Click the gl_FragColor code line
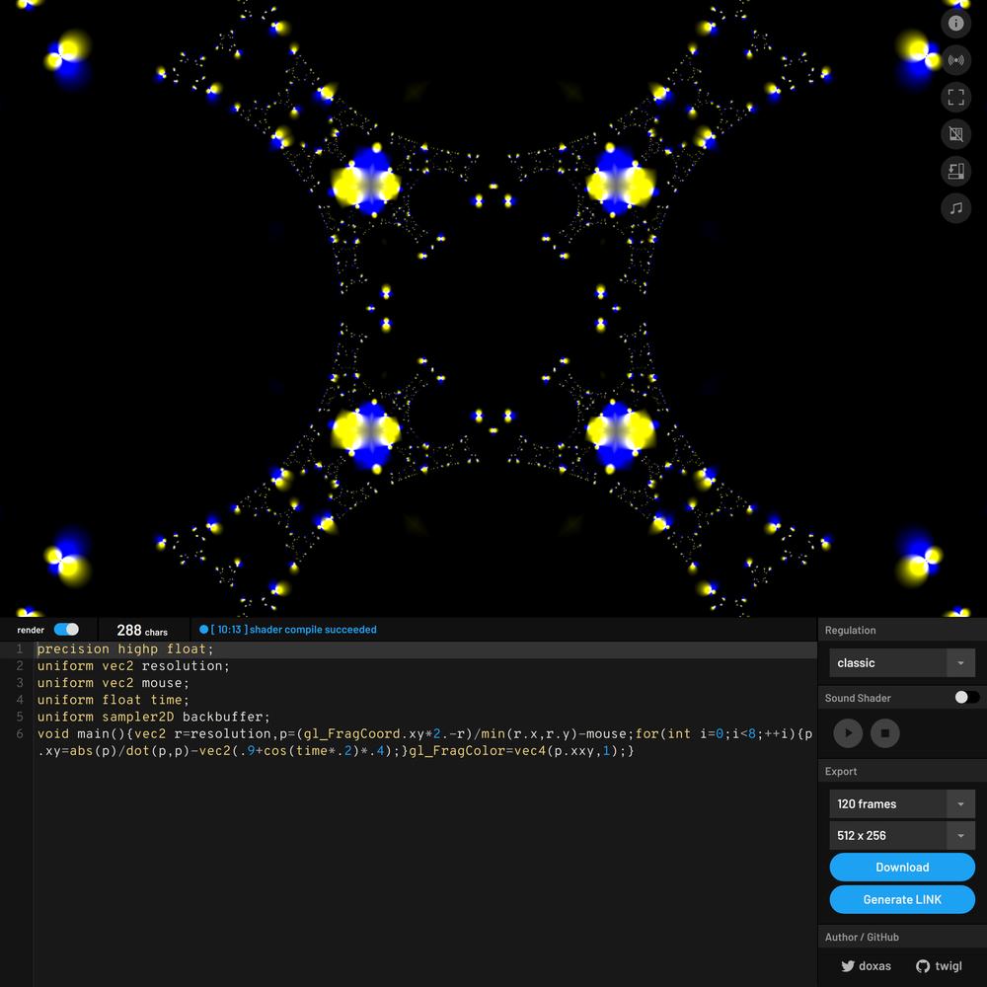 336,751
